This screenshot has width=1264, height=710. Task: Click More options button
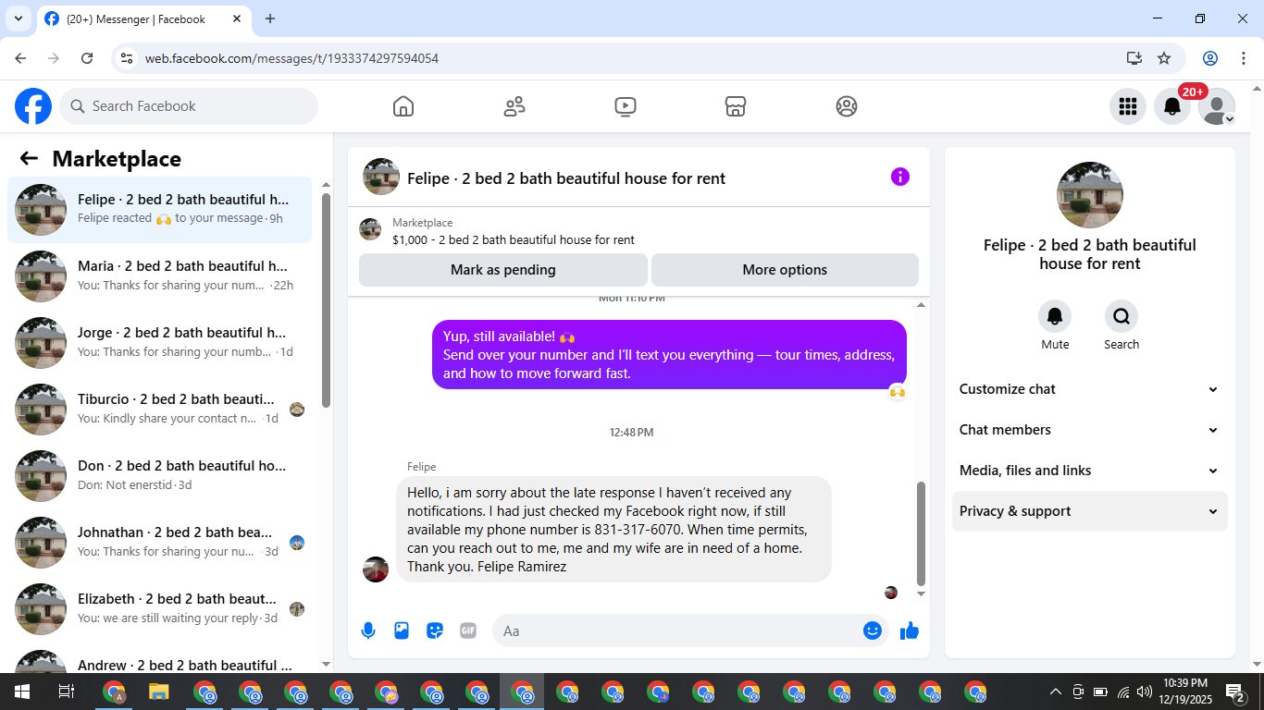tap(785, 270)
